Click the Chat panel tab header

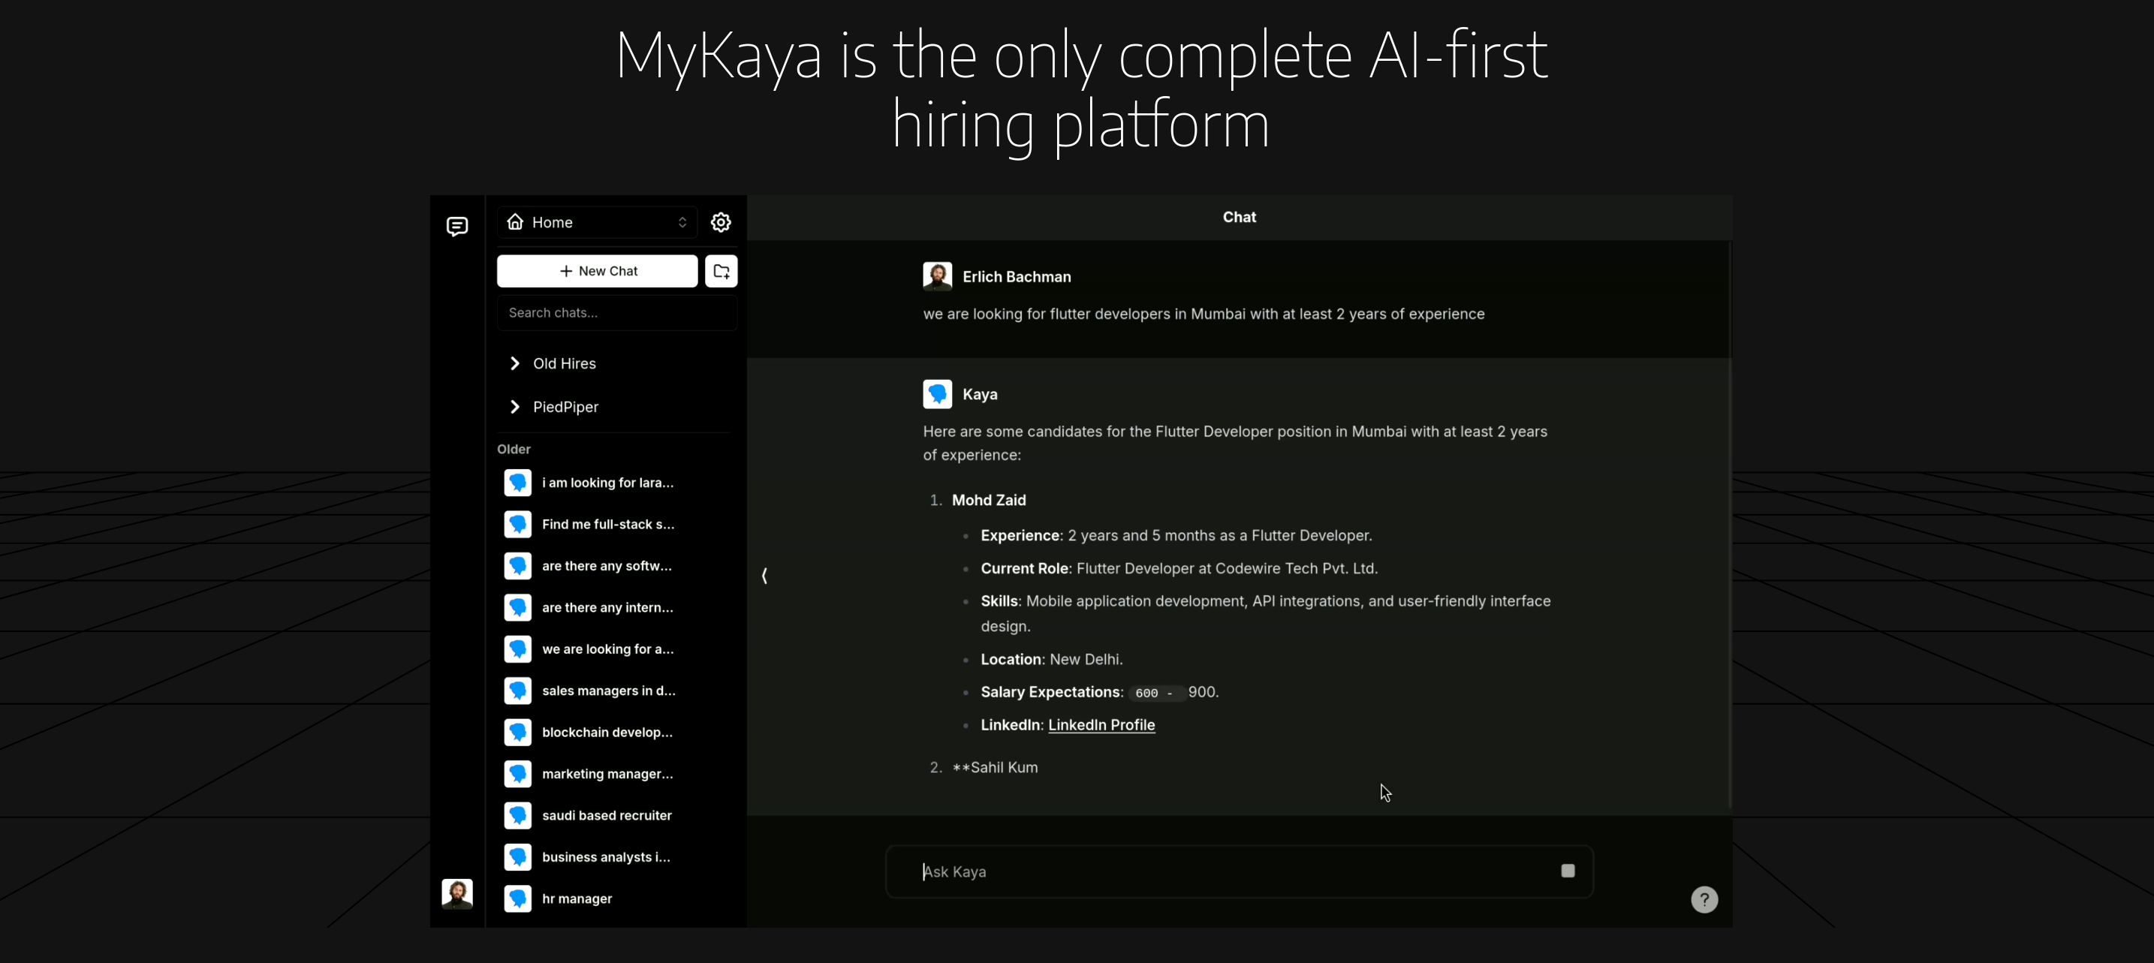(1239, 217)
